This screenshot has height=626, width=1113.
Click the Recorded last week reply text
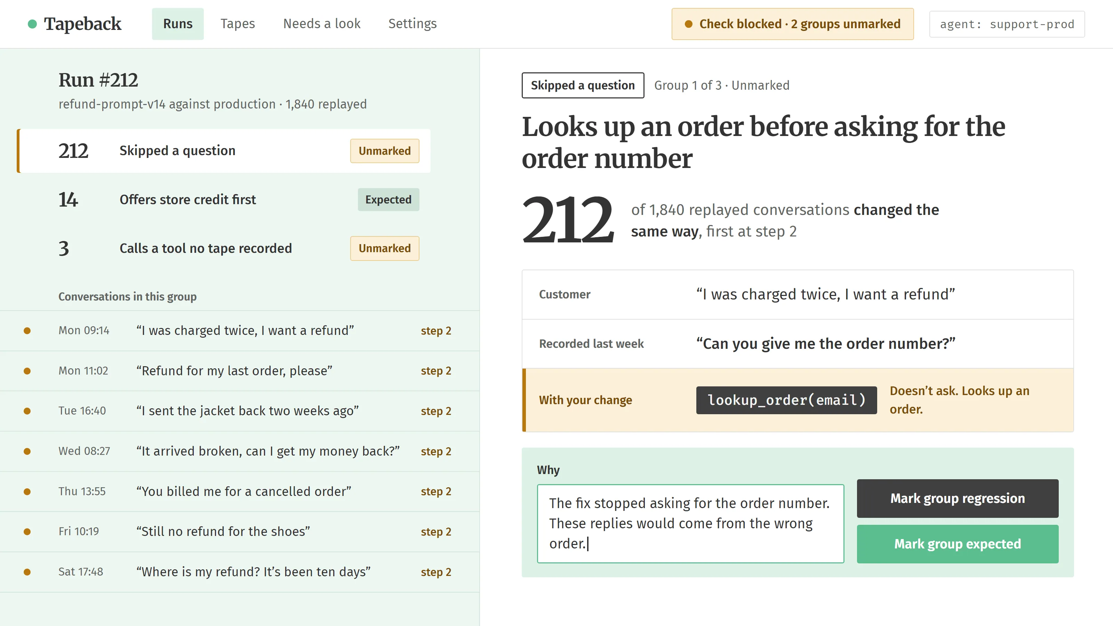click(x=826, y=344)
